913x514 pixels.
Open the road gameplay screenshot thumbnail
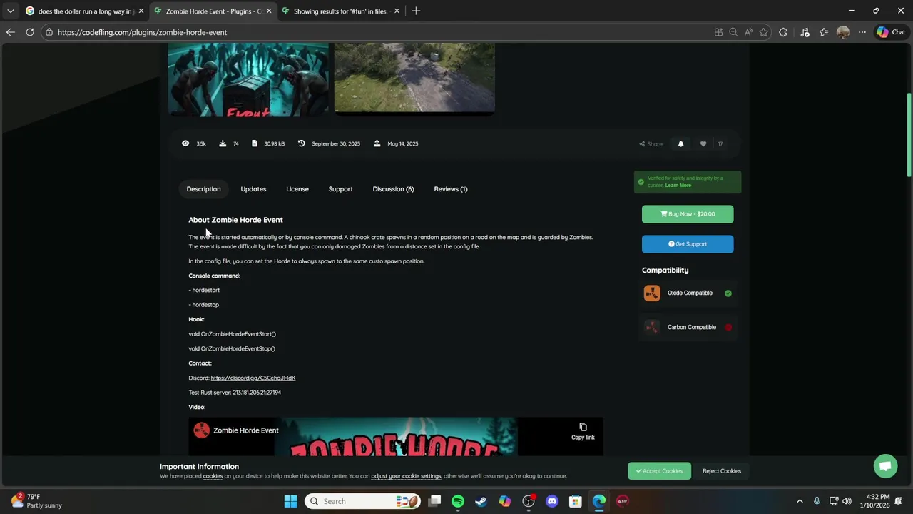pos(414,77)
